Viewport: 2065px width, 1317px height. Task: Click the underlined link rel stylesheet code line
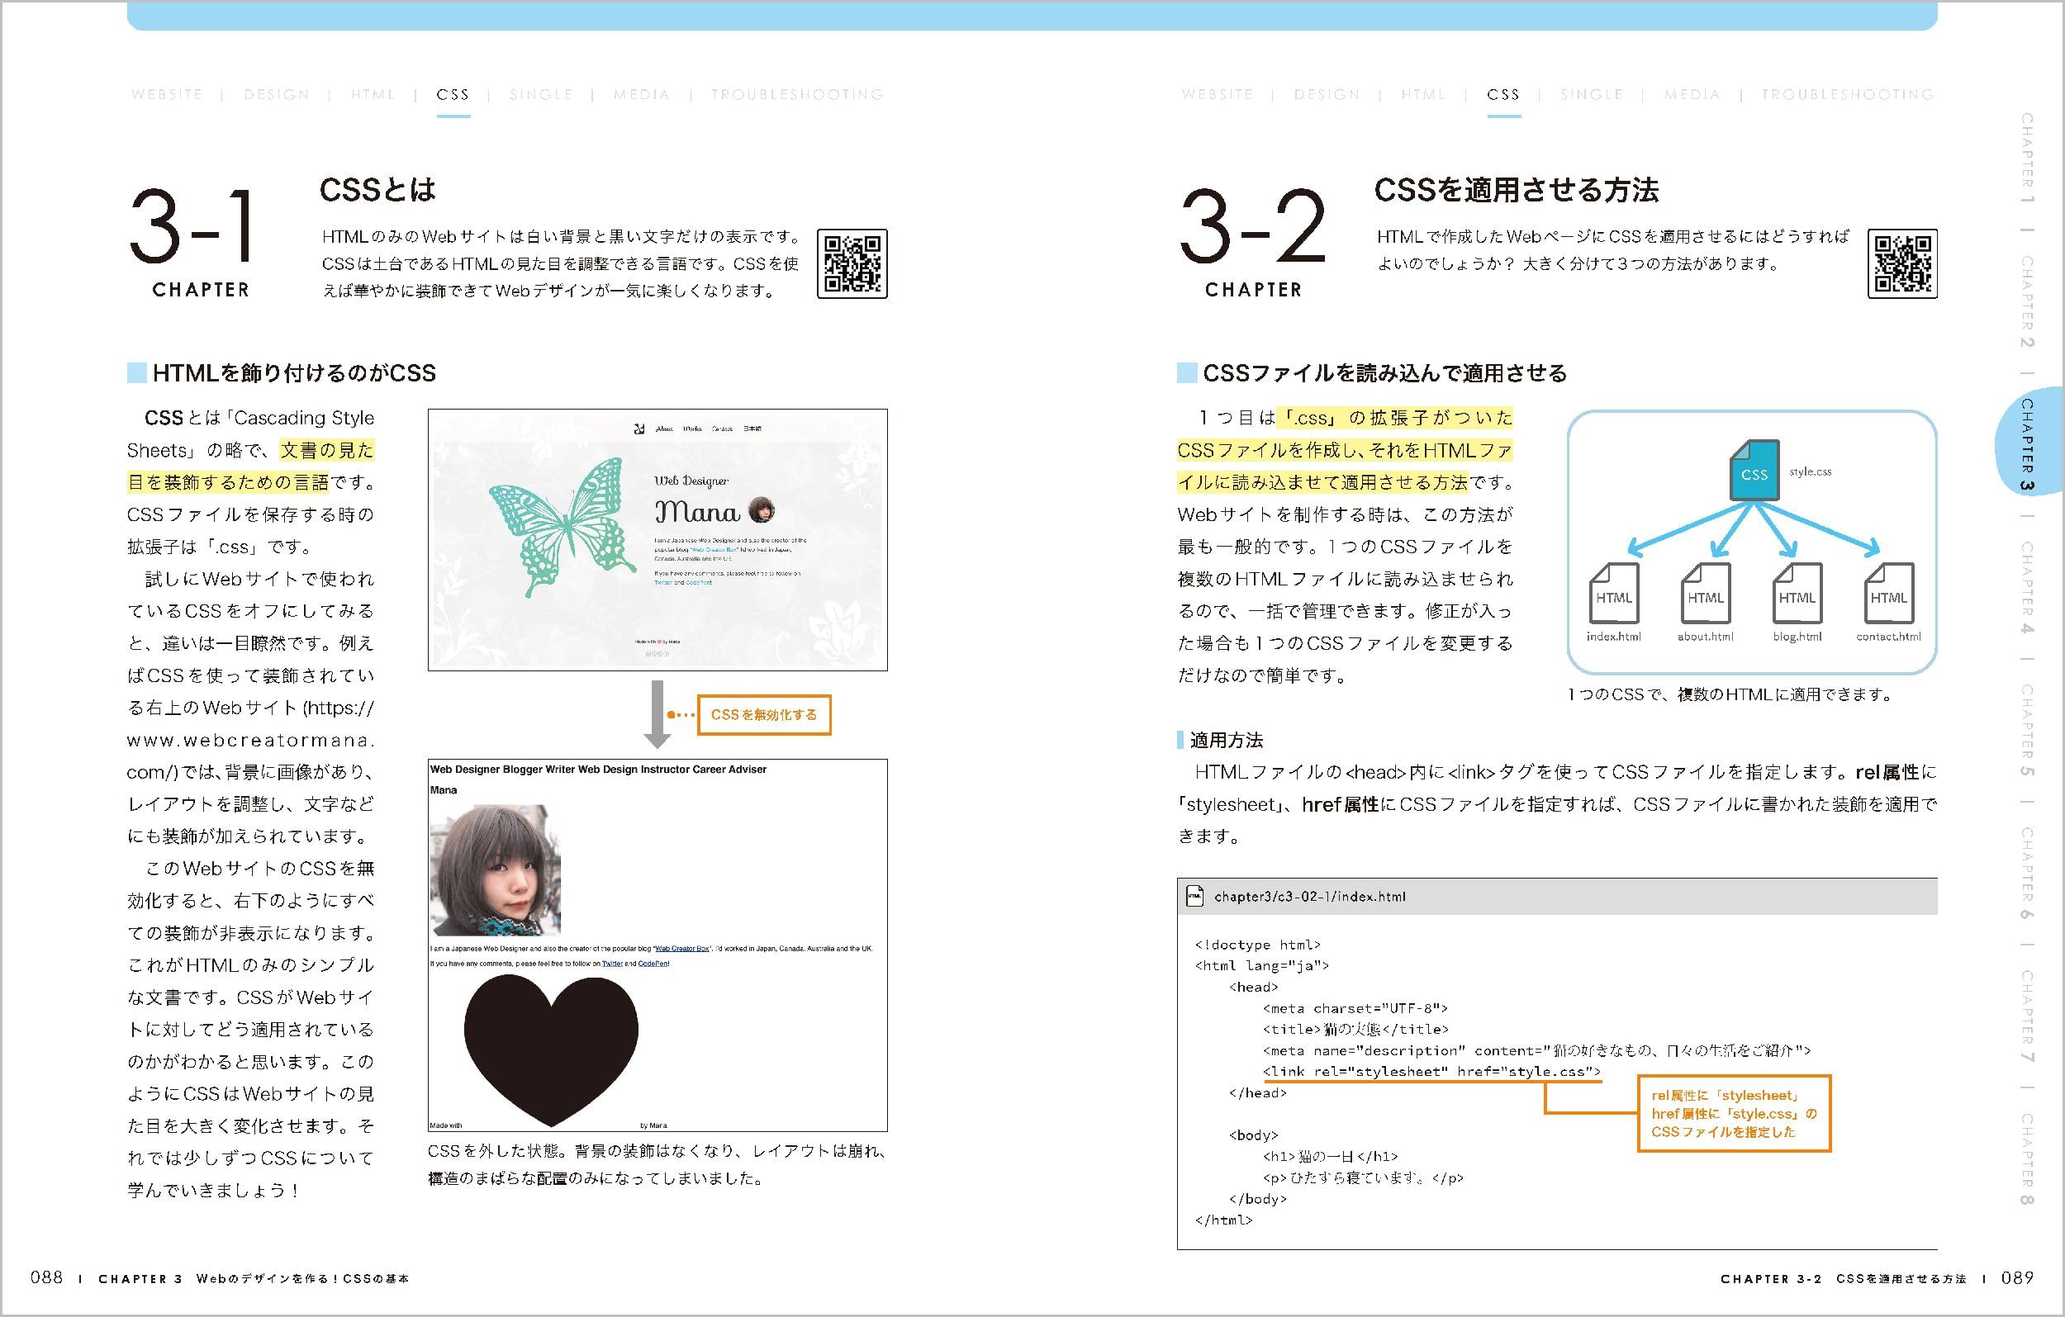click(x=1431, y=1072)
